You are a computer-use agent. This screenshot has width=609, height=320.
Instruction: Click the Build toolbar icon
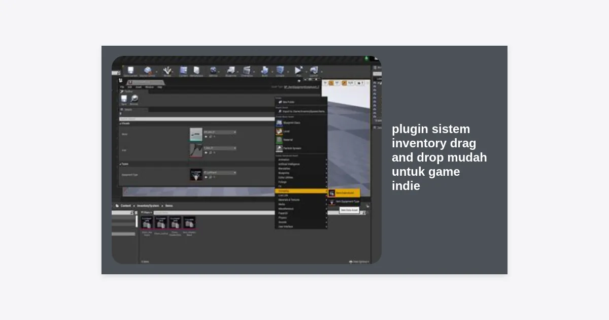(264, 71)
